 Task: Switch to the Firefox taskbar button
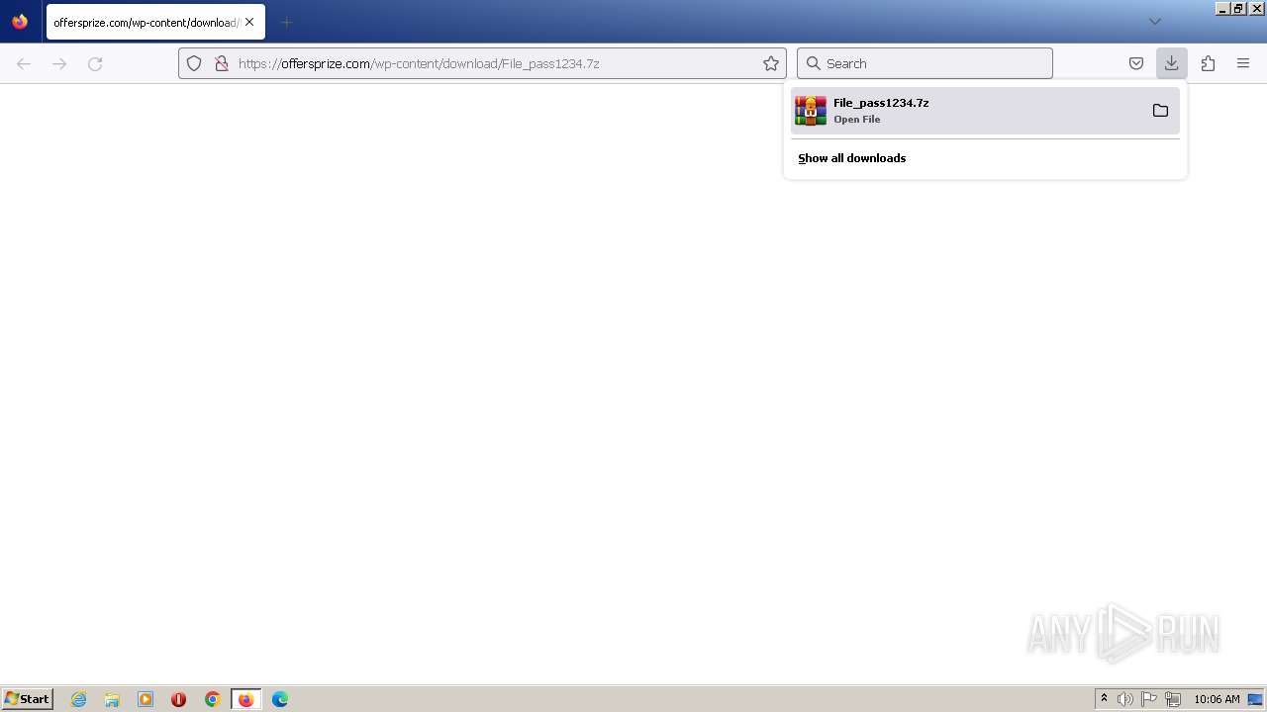pos(245,699)
